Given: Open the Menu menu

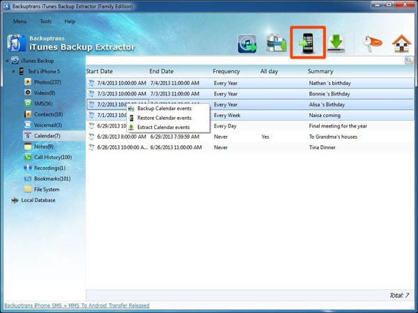Looking at the screenshot, I should [x=20, y=22].
